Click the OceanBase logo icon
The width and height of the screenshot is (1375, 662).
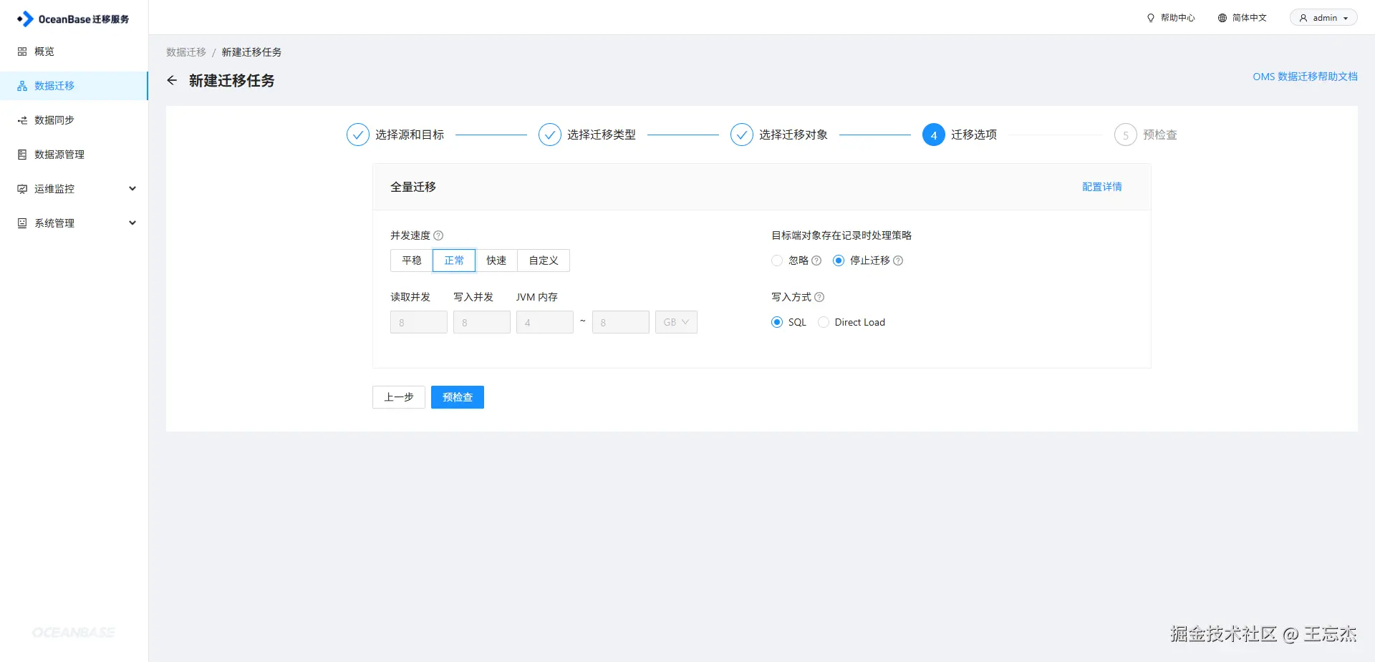click(x=25, y=19)
